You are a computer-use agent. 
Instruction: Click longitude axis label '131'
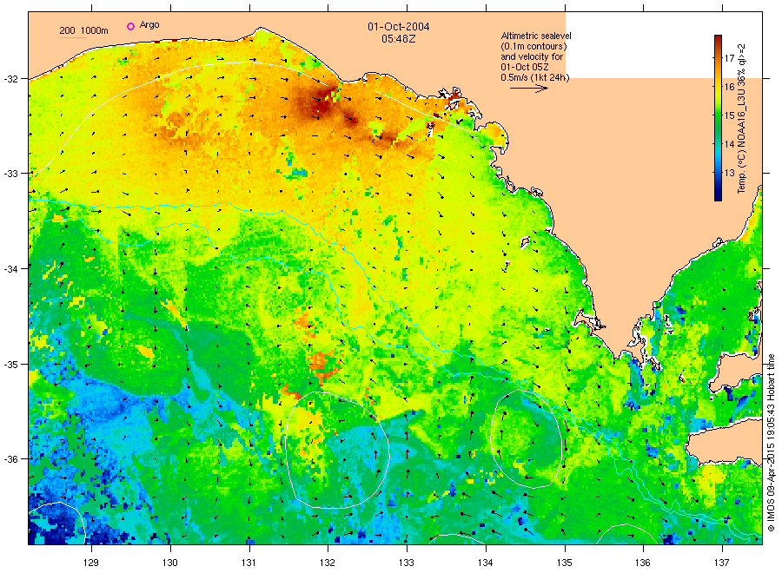[249, 563]
